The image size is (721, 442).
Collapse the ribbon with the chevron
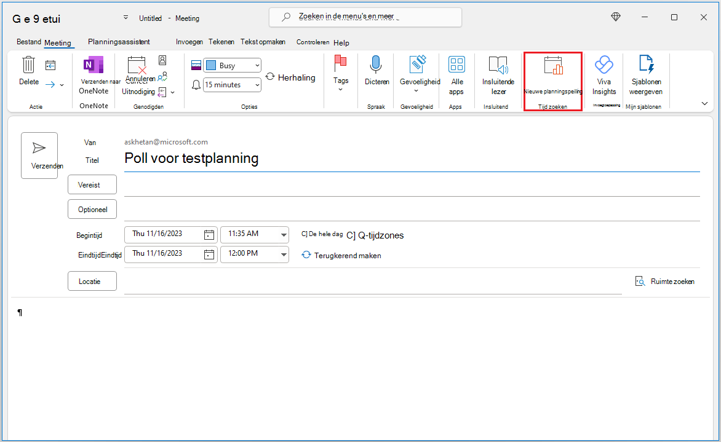tap(704, 103)
